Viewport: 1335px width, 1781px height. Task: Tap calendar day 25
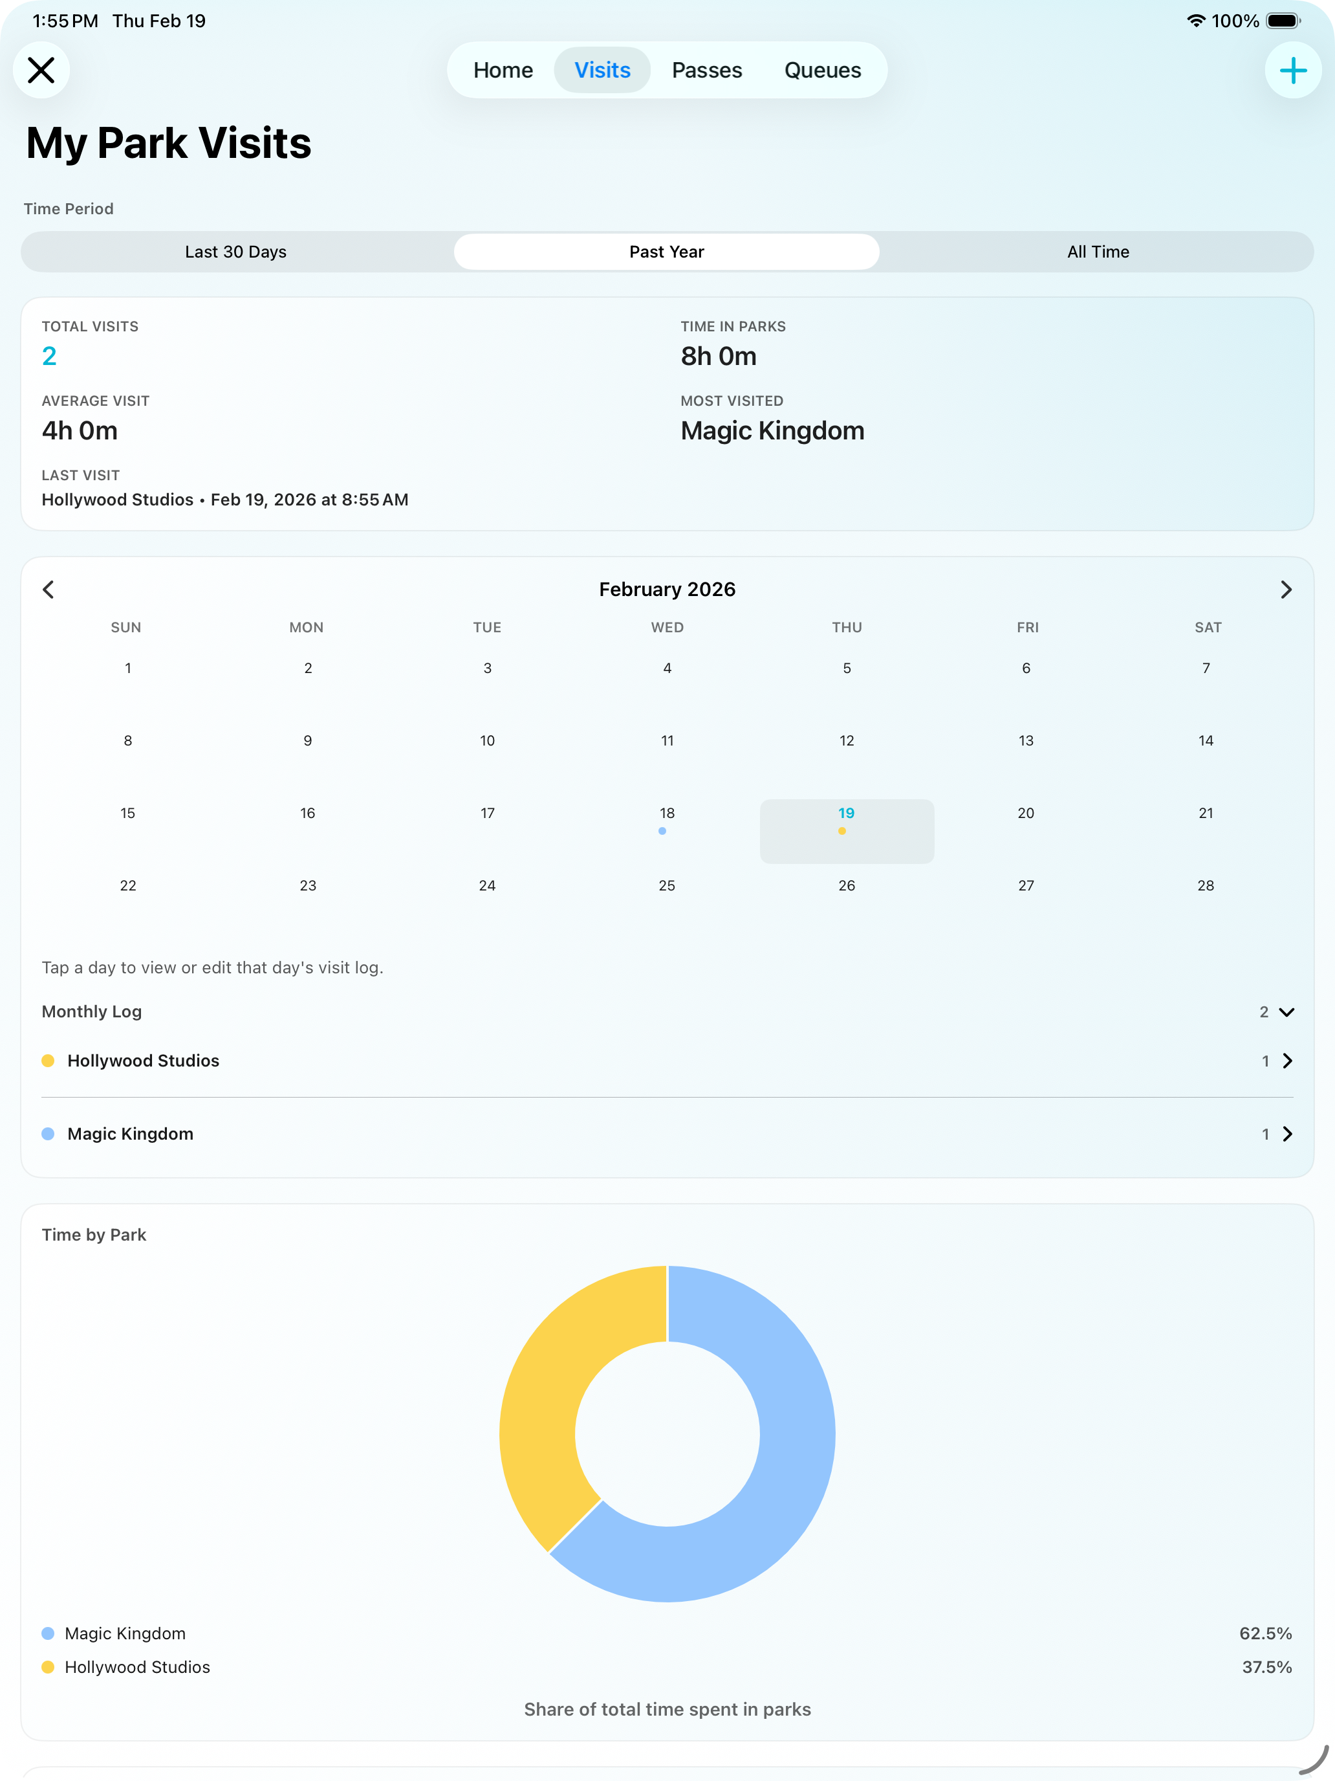coord(667,886)
